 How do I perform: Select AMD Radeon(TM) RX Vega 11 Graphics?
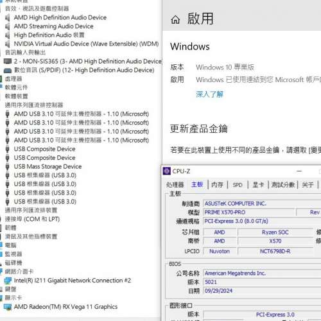[65, 307]
